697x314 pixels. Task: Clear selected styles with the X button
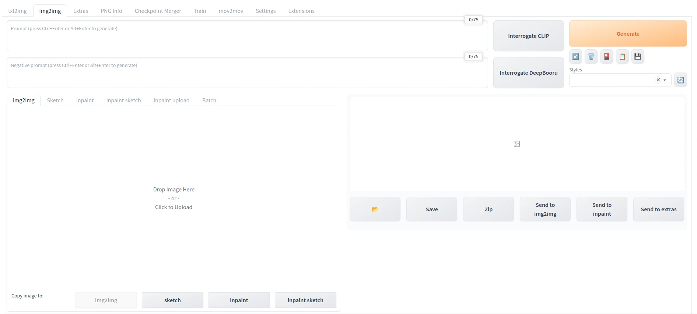coord(658,80)
